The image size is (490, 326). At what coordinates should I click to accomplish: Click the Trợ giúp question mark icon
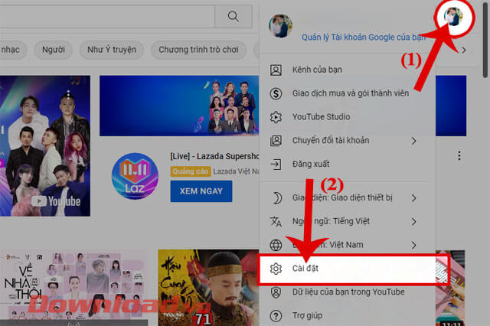(276, 316)
